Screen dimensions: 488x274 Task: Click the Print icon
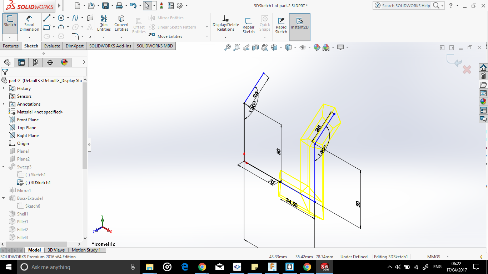[x=119, y=6]
